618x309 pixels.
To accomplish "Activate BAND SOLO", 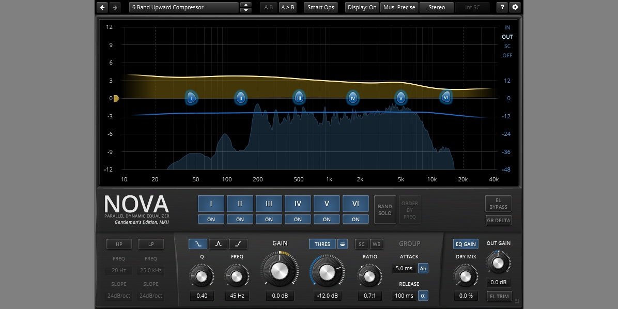I will click(x=384, y=210).
